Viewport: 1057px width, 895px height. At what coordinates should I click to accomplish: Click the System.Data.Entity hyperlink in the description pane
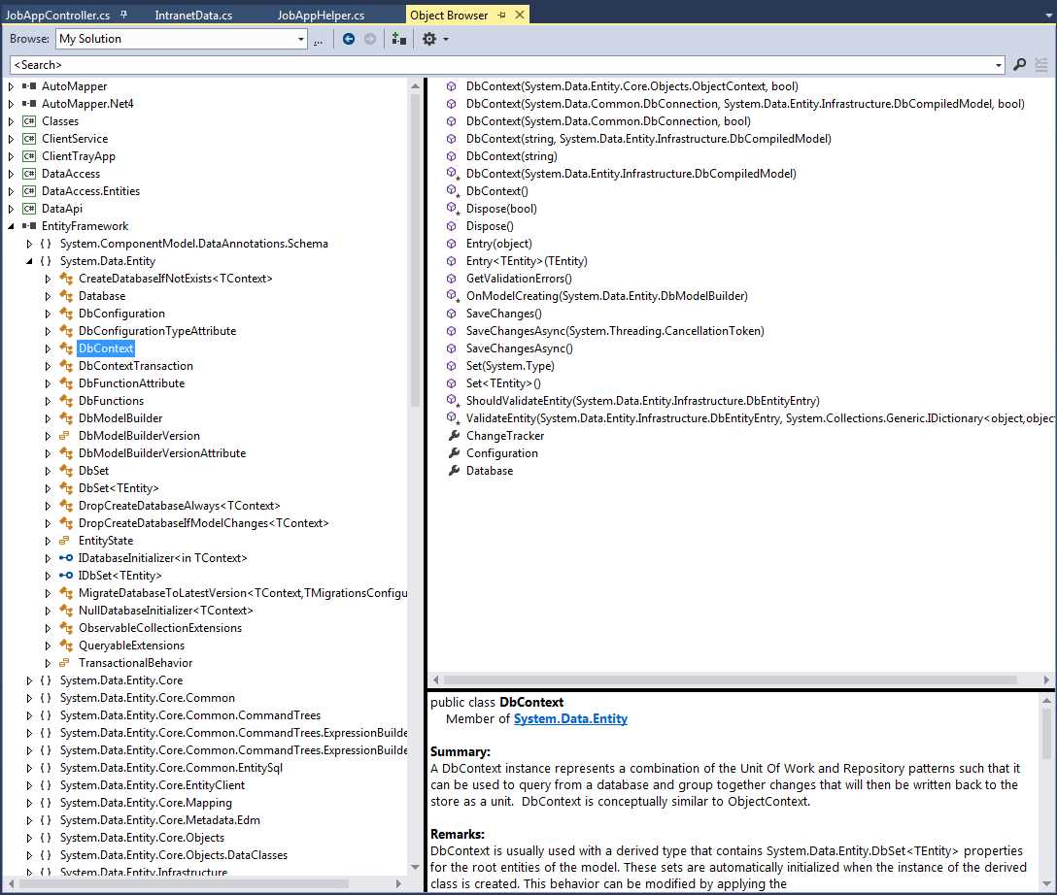tap(568, 718)
